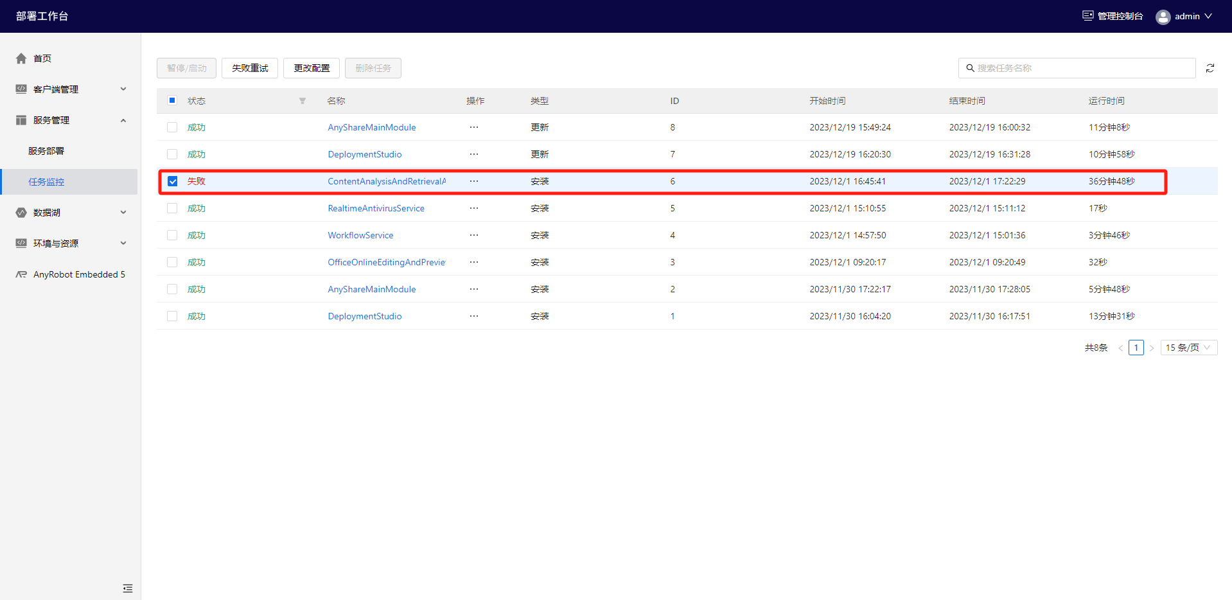This screenshot has width=1232, height=600.
Task: Open actions menu for OfficeOnlineEditingAndPreview task
Action: click(474, 262)
